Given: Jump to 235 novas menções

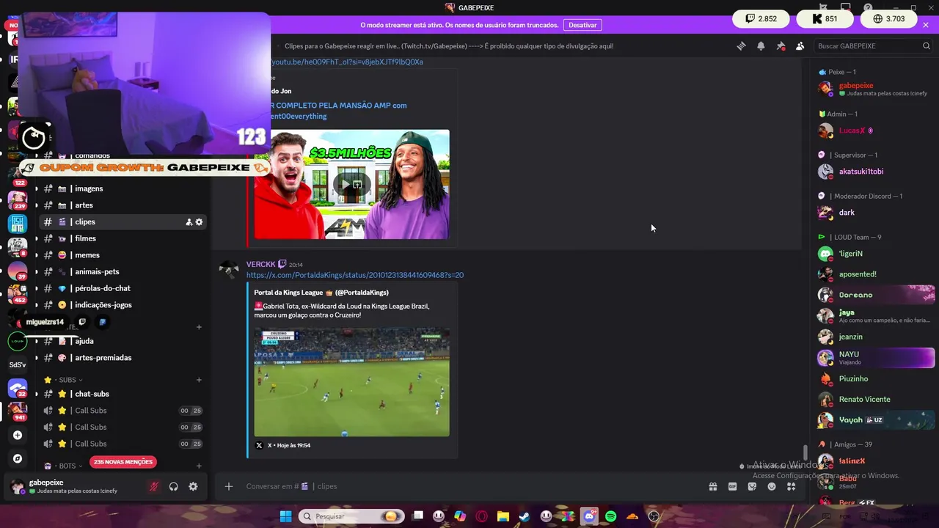Looking at the screenshot, I should tap(123, 462).
